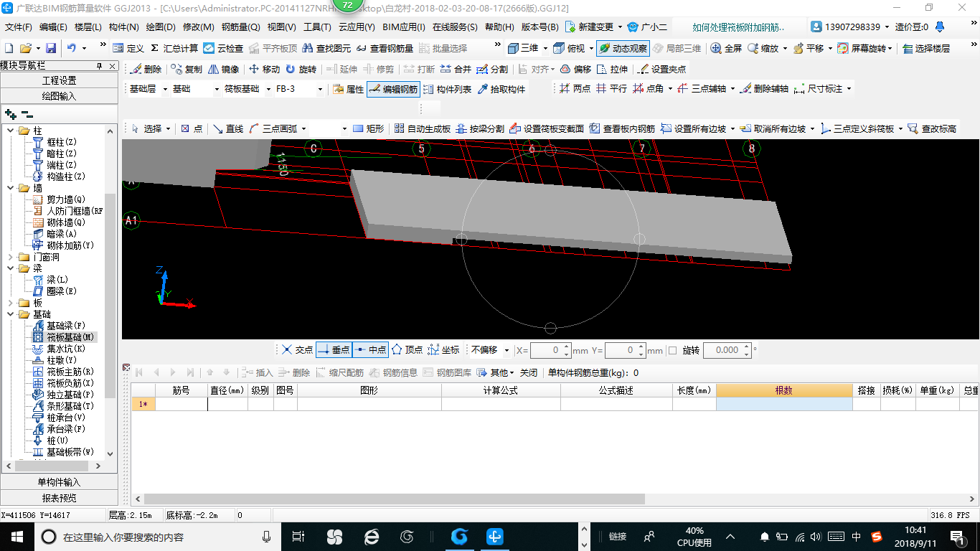The width and height of the screenshot is (980, 551).
Task: Click the 合并 merge tool
Action: 456,69
